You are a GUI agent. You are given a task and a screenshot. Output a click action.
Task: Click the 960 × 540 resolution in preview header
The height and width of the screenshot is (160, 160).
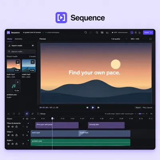pos(135,39)
